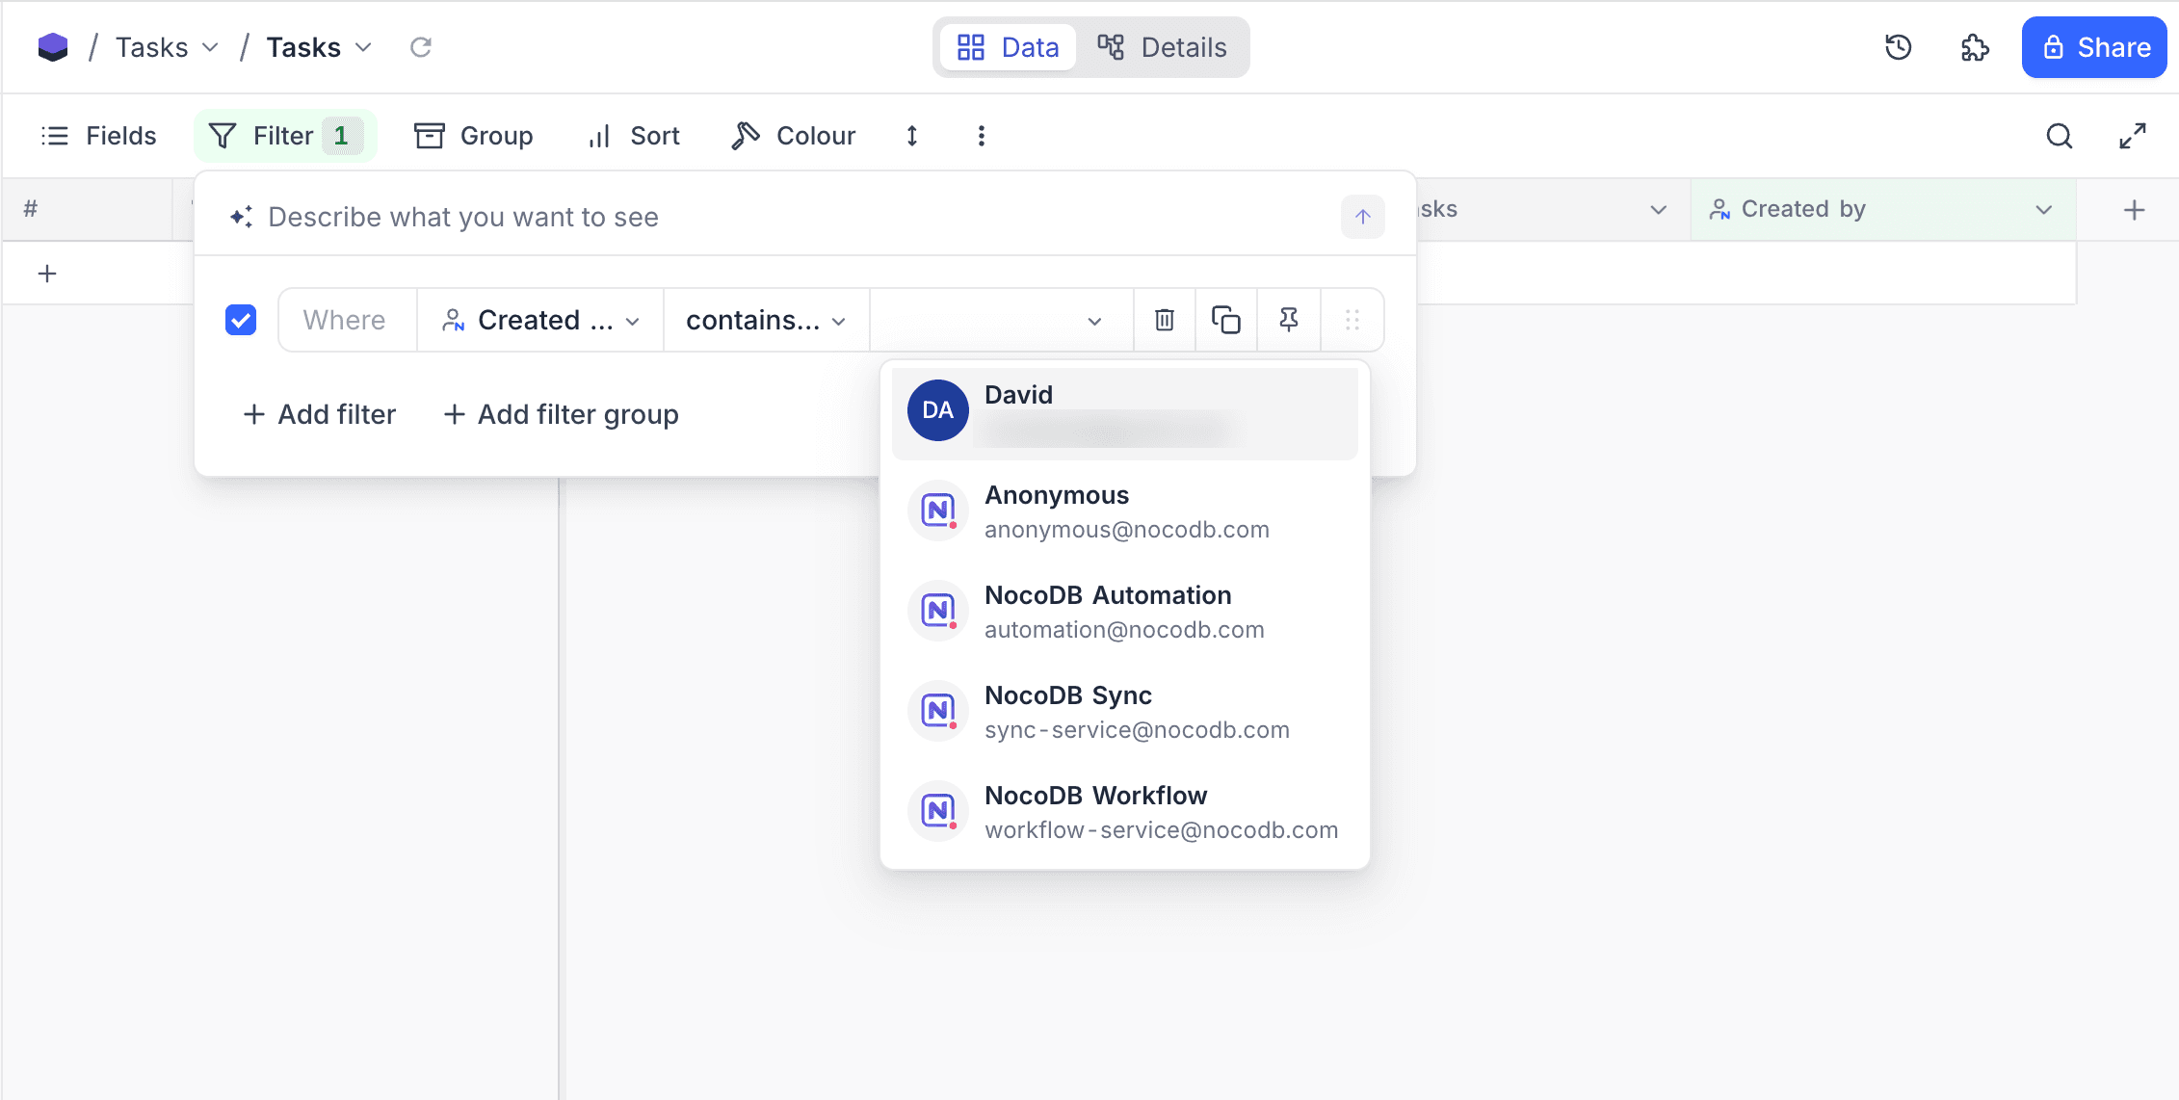Open the Created field selector dropdown
2179x1100 pixels.
coord(540,320)
